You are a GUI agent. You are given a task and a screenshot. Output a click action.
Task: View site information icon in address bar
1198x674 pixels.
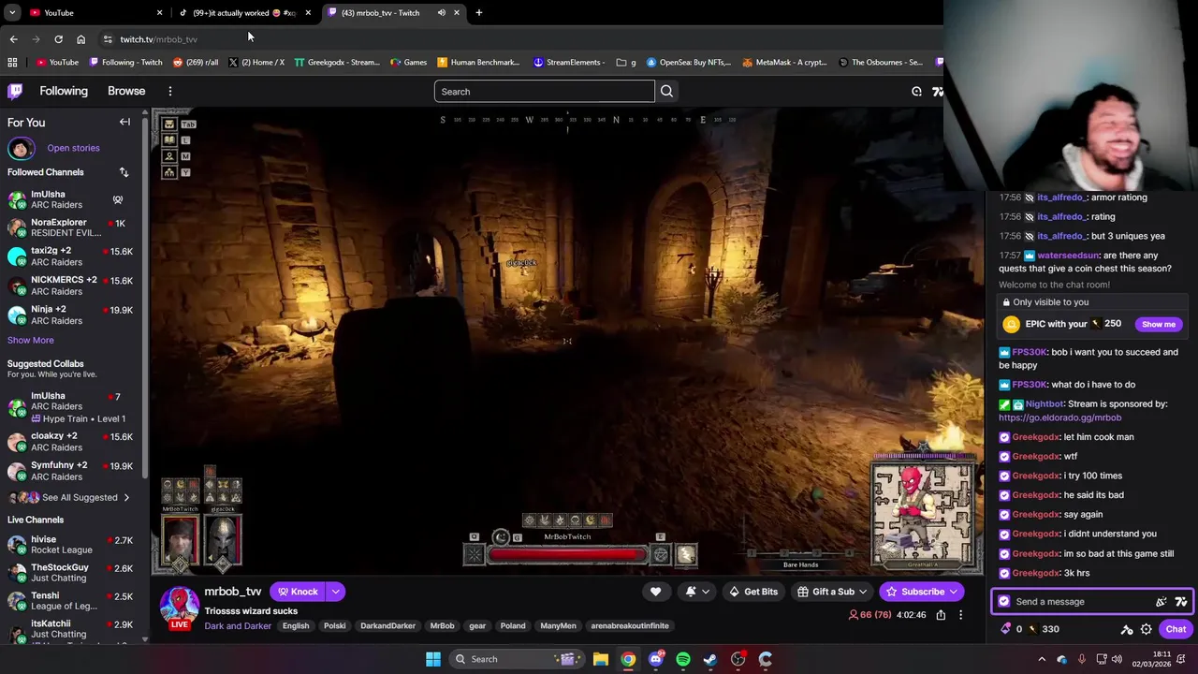pos(108,39)
